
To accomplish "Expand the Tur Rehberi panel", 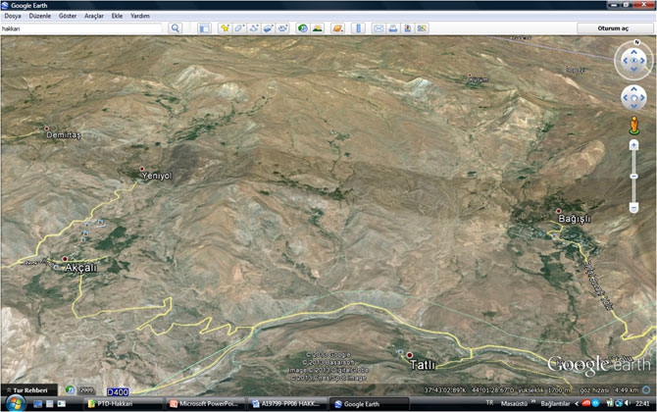I will tap(30, 389).
